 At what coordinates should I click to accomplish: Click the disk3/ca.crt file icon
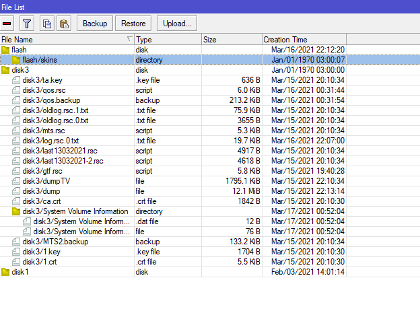click(16, 201)
